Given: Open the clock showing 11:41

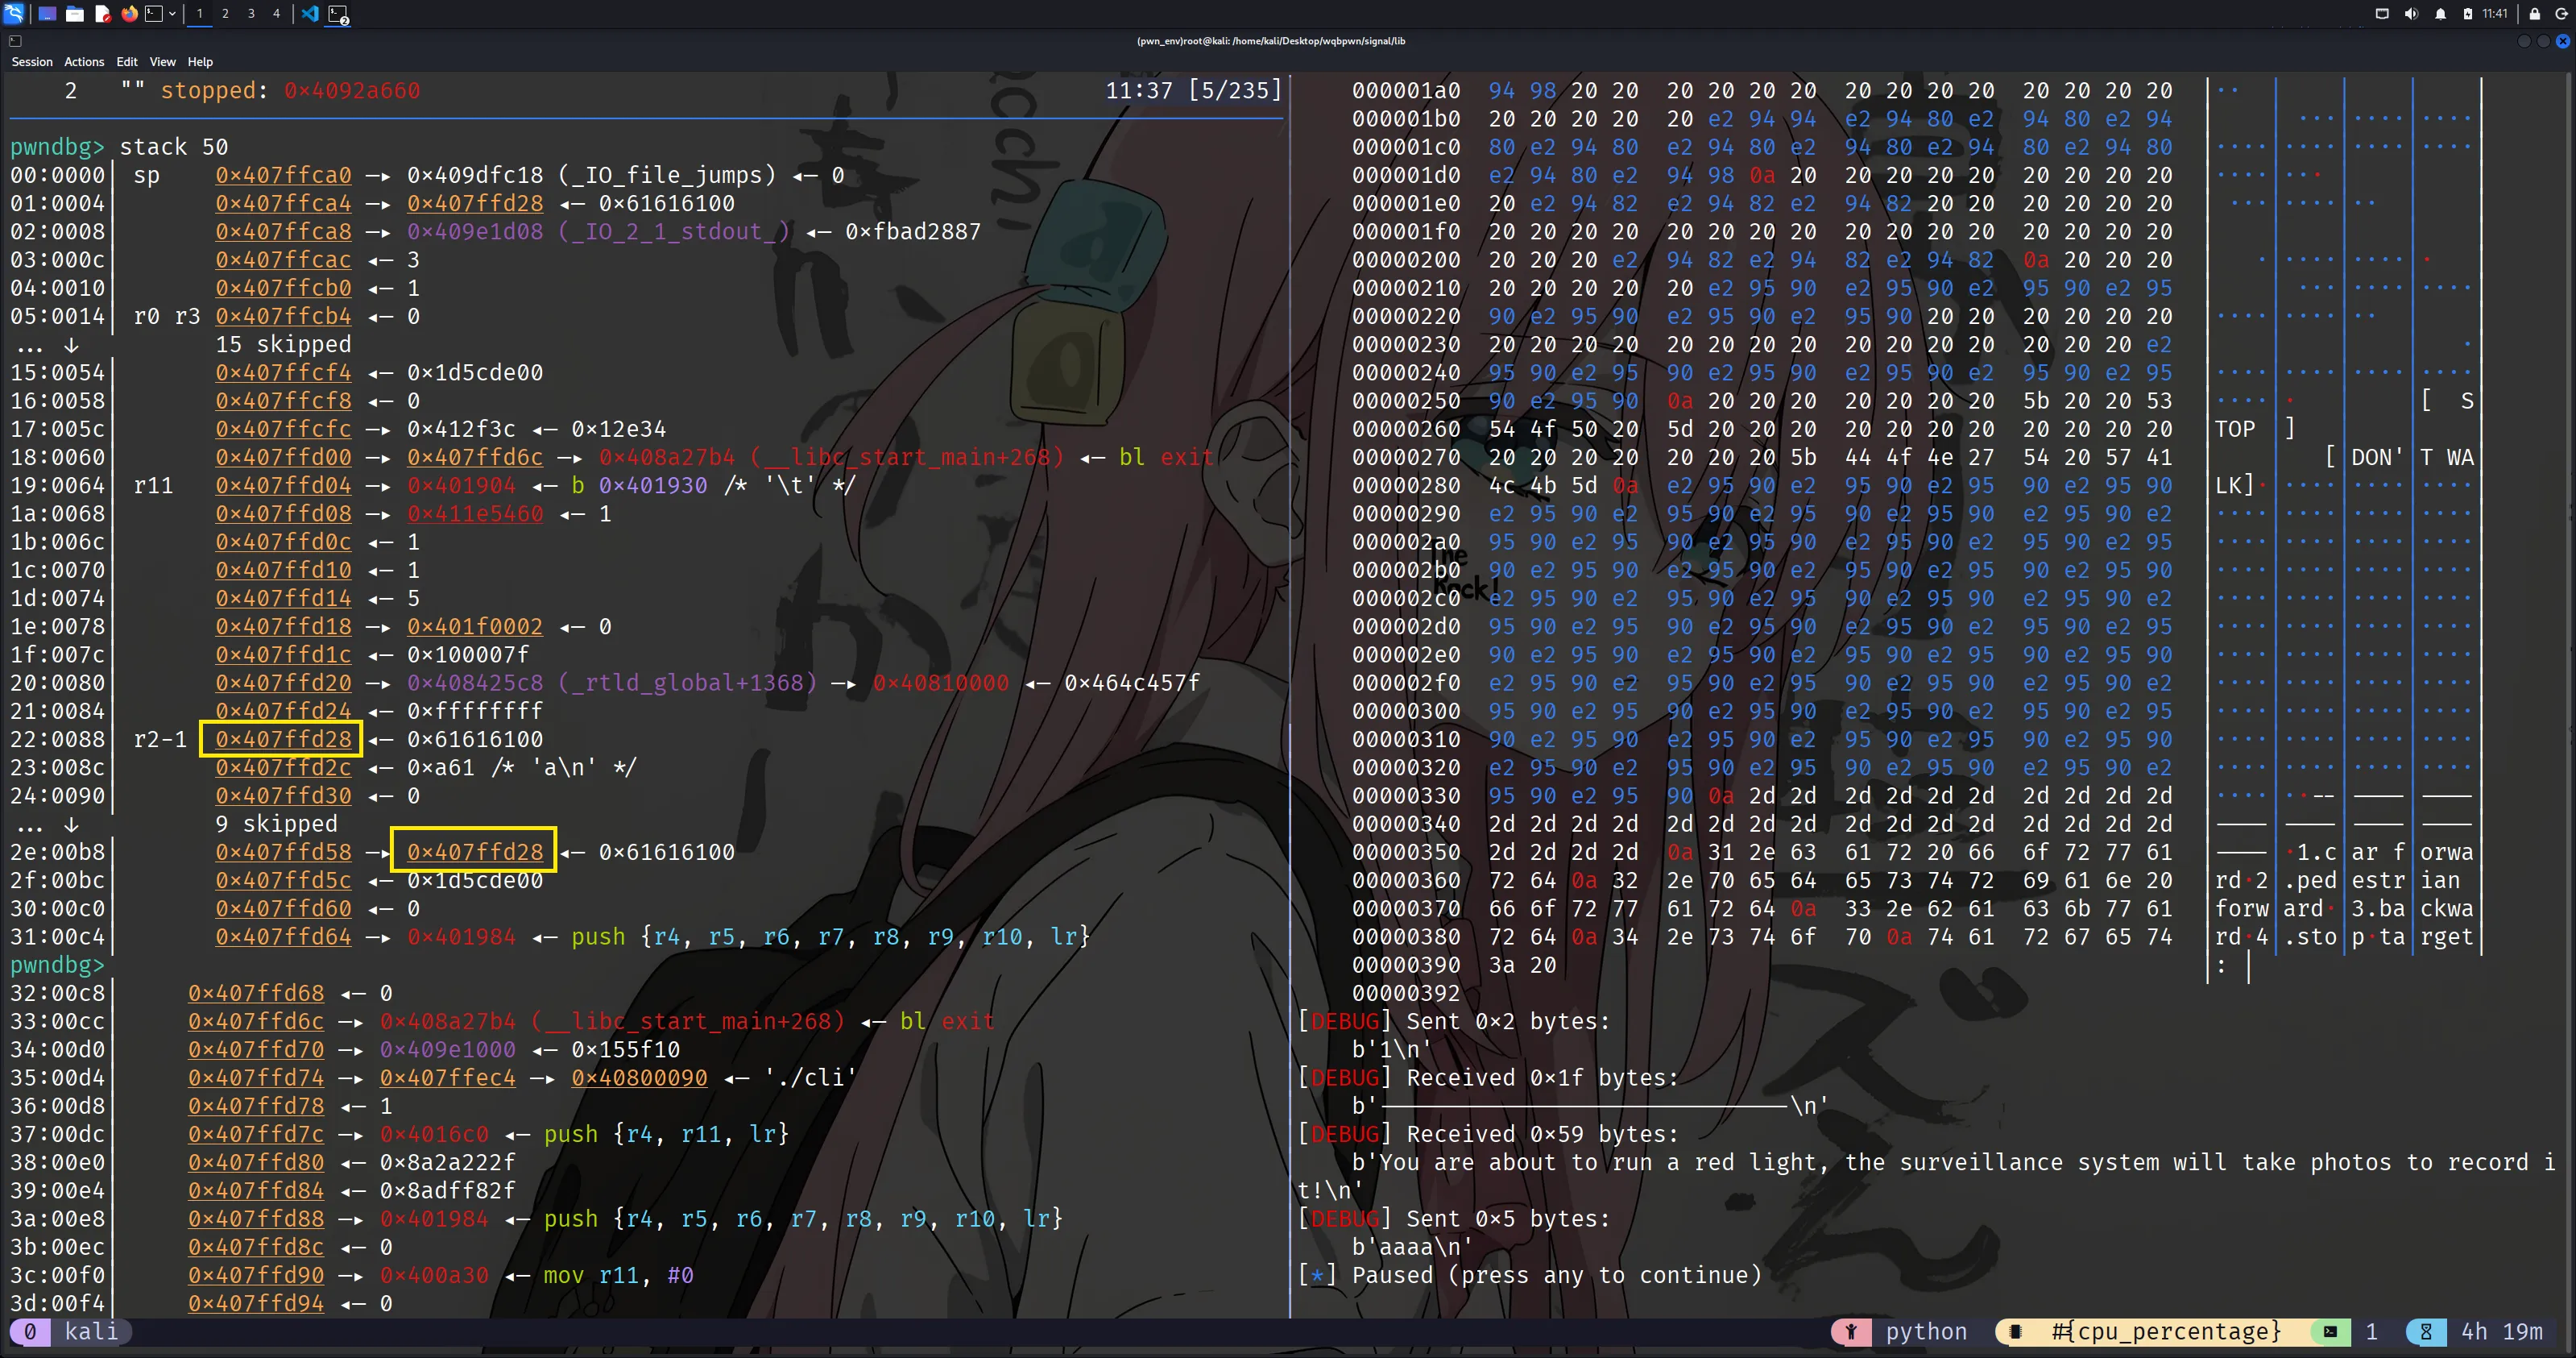Looking at the screenshot, I should pyautogui.click(x=2494, y=14).
